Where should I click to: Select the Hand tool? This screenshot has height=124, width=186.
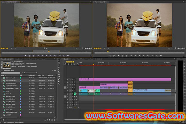59,81
